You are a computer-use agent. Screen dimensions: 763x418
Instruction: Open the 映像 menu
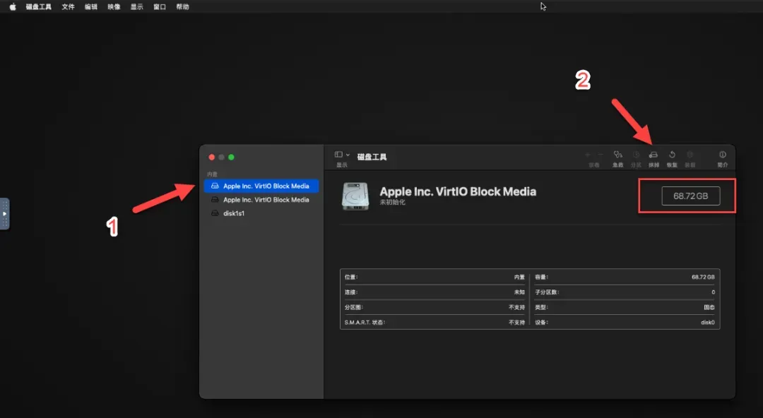tap(114, 7)
